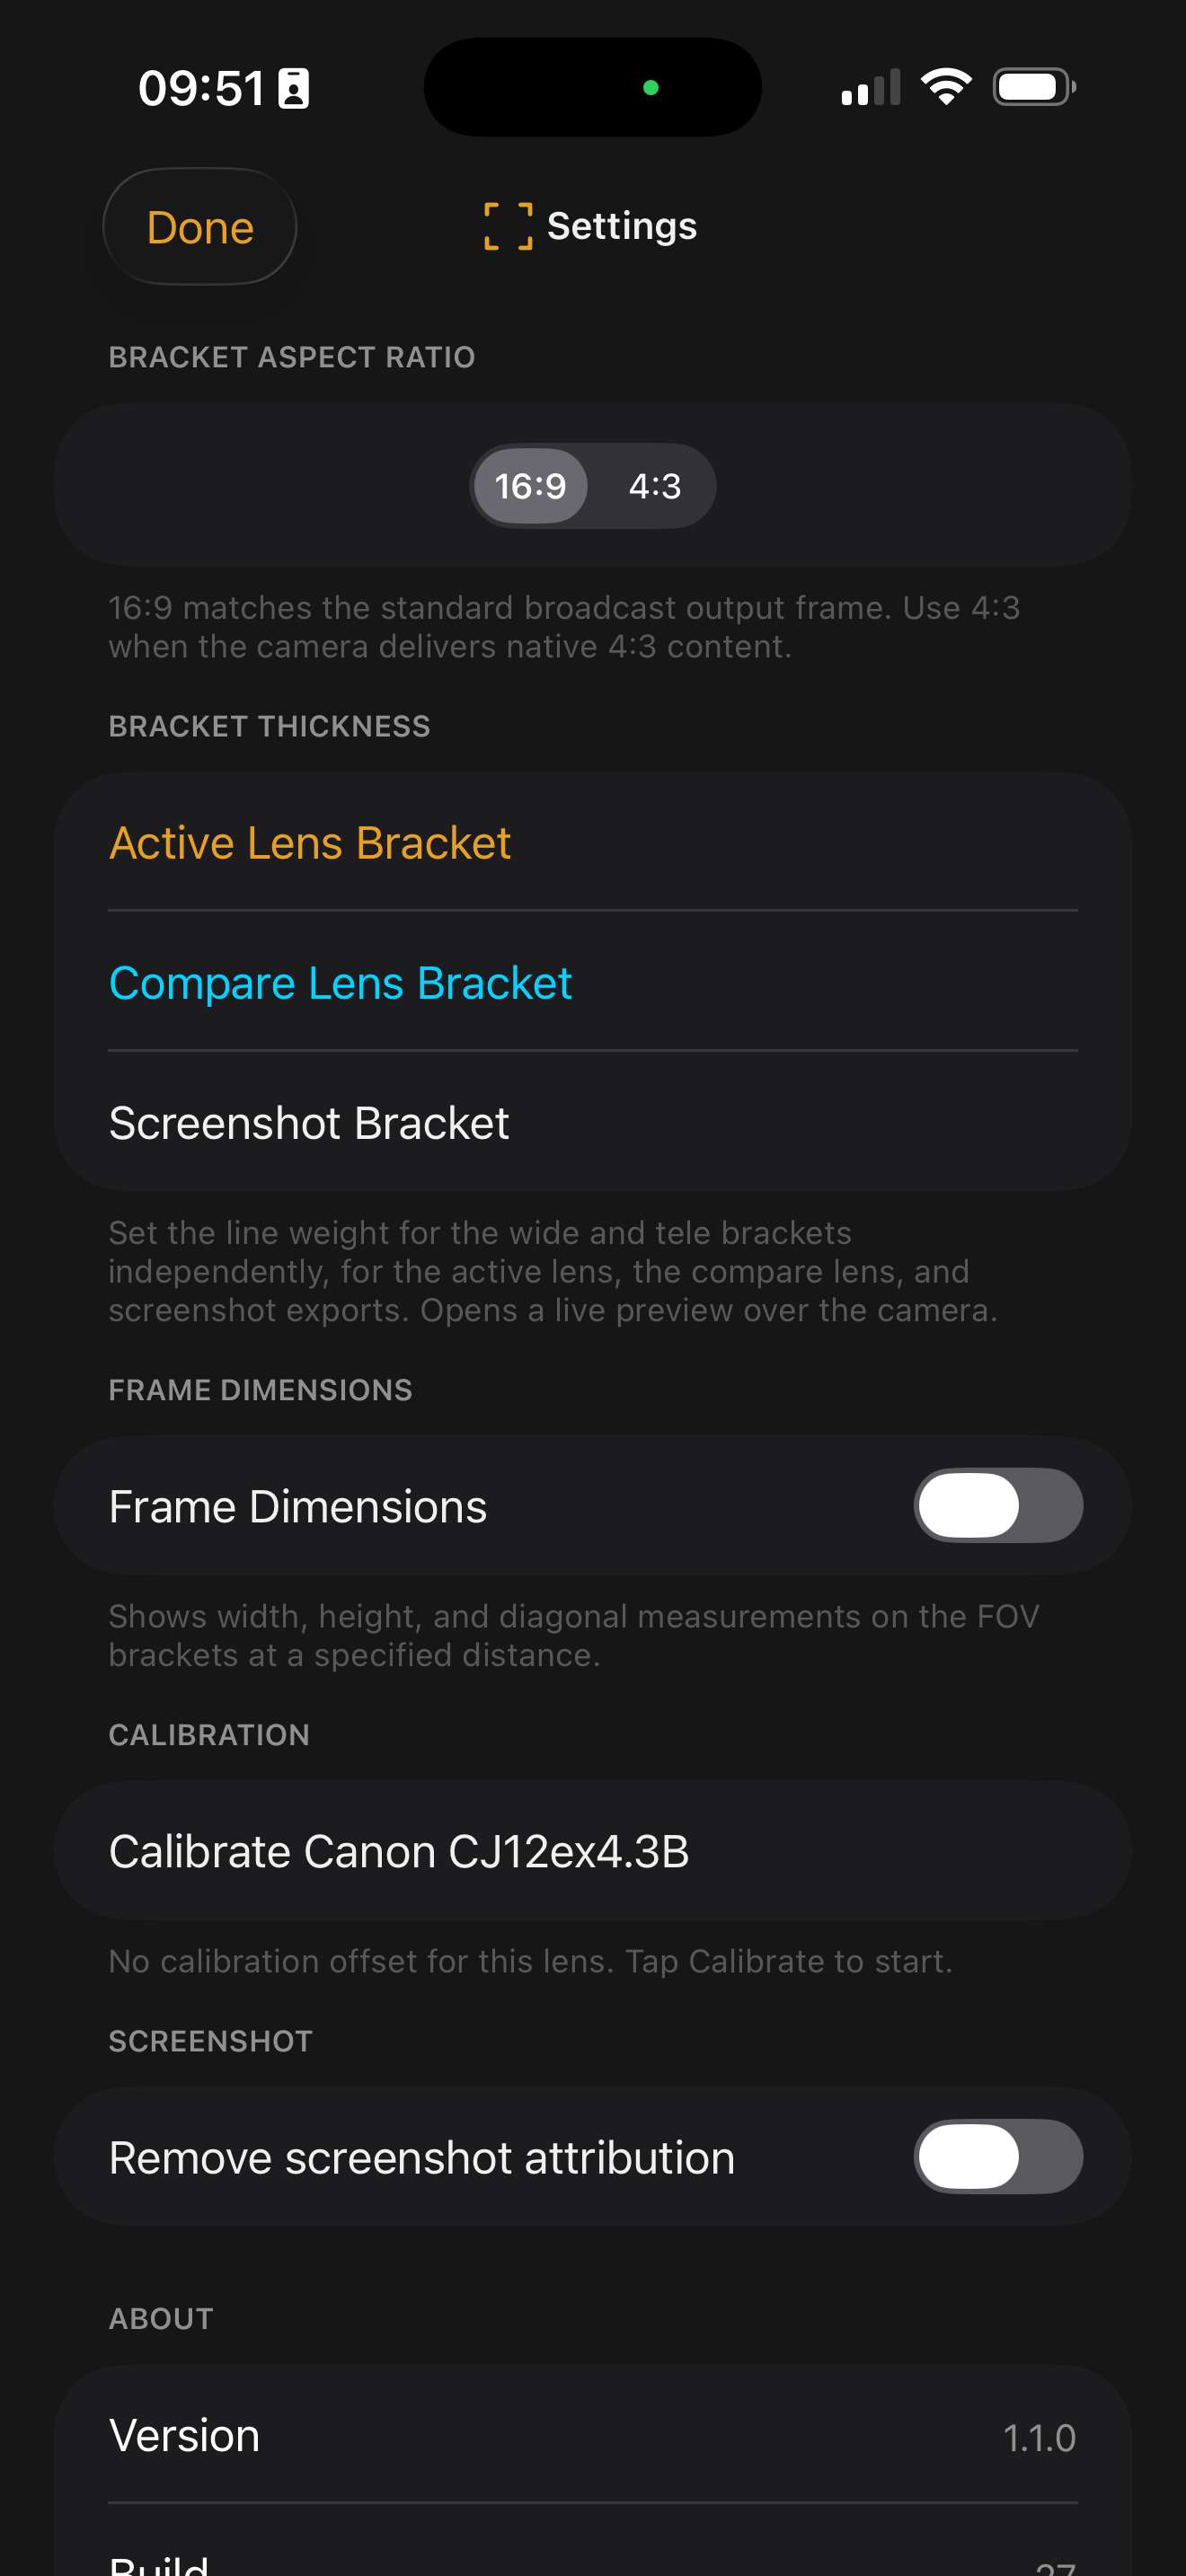Tap the Frame Dimensions label
This screenshot has height=2576, width=1186.
coord(298,1506)
